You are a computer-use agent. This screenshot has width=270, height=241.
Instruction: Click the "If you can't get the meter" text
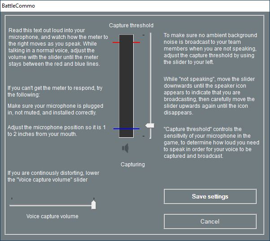(55, 91)
